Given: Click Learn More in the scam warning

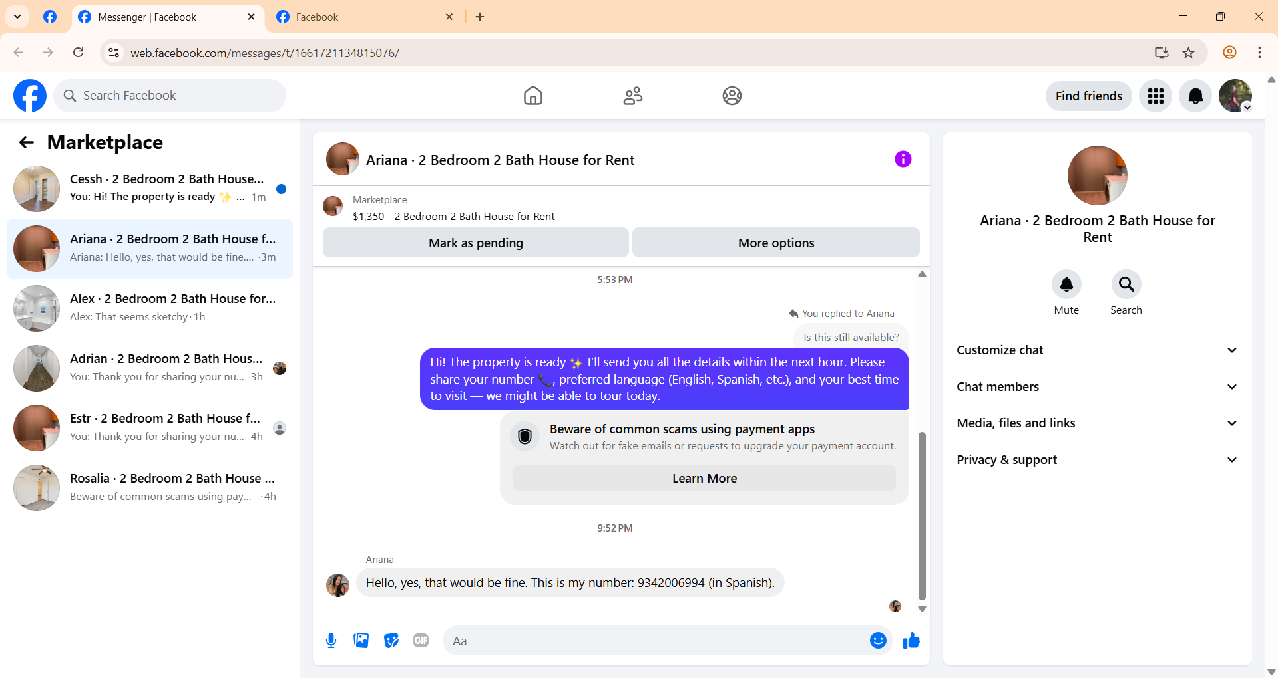Looking at the screenshot, I should click(x=704, y=478).
